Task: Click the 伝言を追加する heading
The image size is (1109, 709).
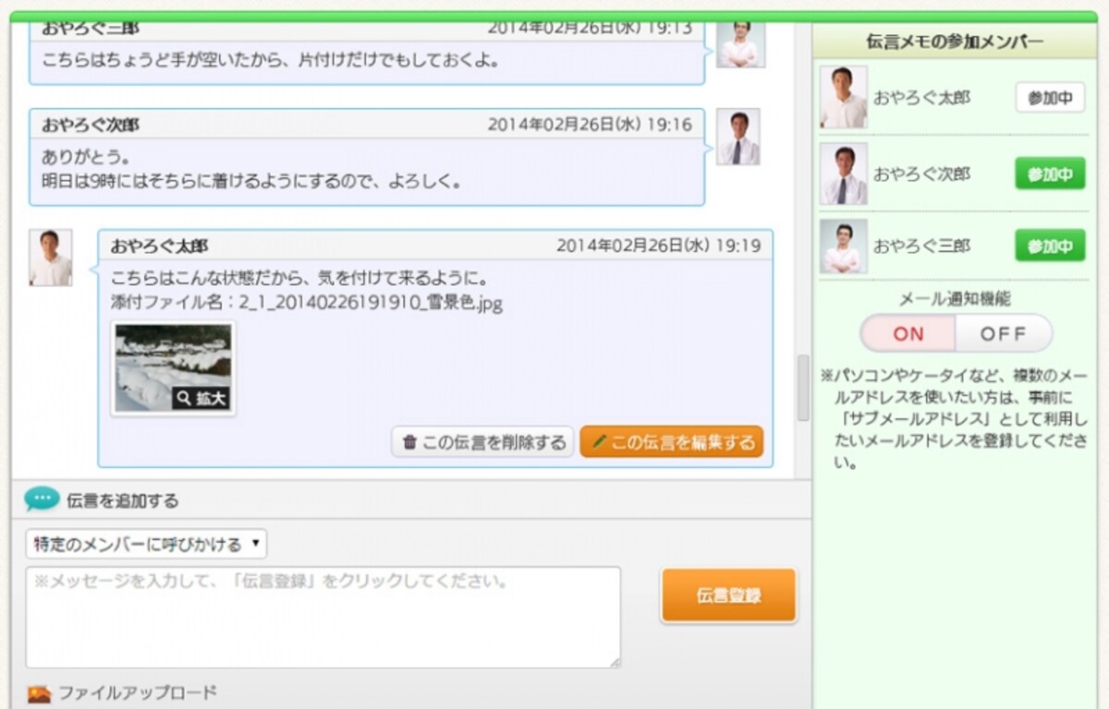Action: tap(123, 501)
